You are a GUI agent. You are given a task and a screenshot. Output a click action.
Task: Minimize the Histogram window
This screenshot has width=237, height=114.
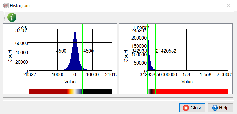point(195,5)
